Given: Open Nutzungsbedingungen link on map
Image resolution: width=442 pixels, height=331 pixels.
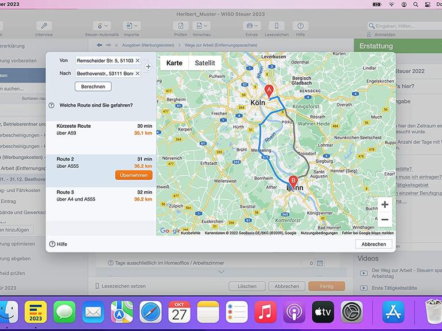Looking at the screenshot, I should tap(319, 233).
